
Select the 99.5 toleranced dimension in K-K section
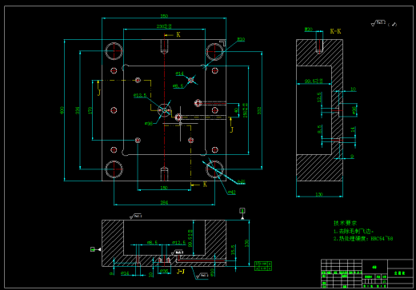click(314, 81)
